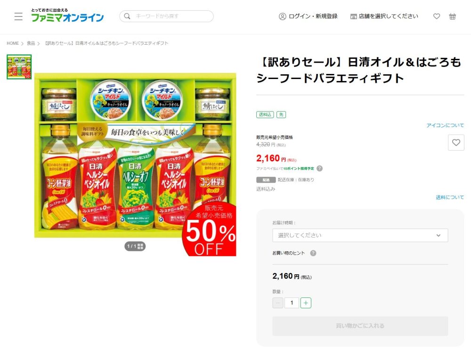Screen dimensions: 471x353
Task: Go to HOME breadcrumb
Action: click(x=13, y=43)
